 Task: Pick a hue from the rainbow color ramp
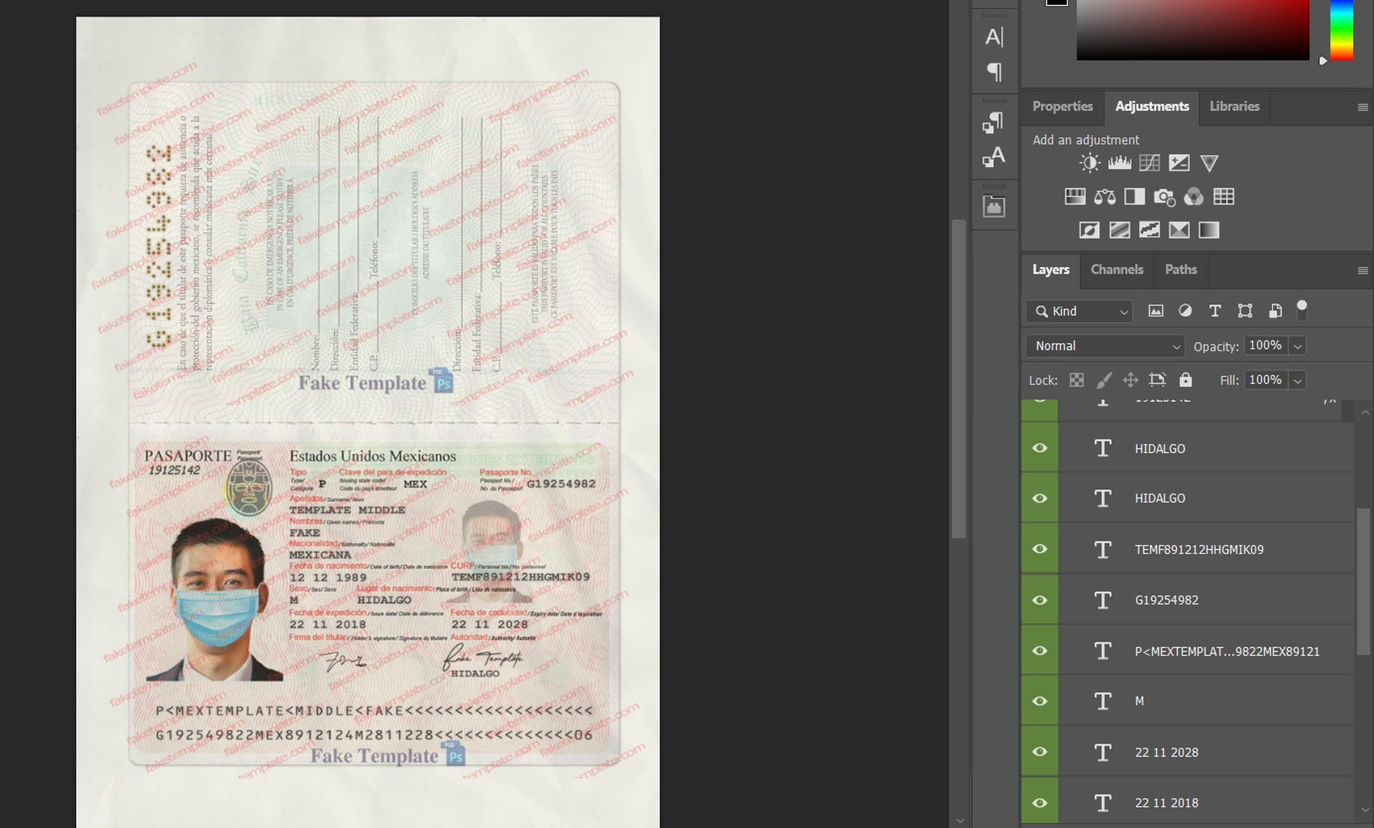pos(1342,31)
